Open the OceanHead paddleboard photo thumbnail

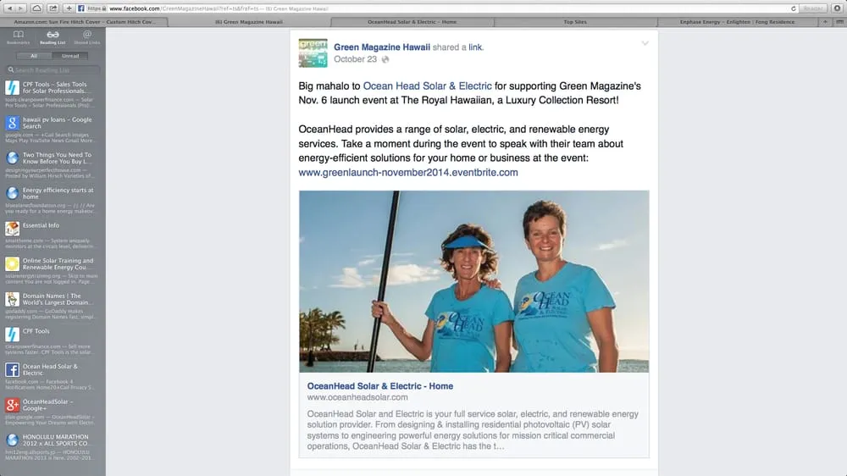click(473, 281)
